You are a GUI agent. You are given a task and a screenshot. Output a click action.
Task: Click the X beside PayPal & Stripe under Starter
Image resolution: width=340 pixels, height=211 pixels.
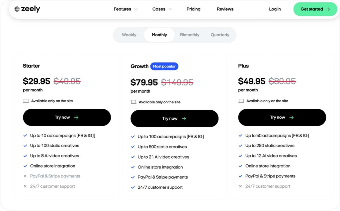pyautogui.click(x=26, y=176)
